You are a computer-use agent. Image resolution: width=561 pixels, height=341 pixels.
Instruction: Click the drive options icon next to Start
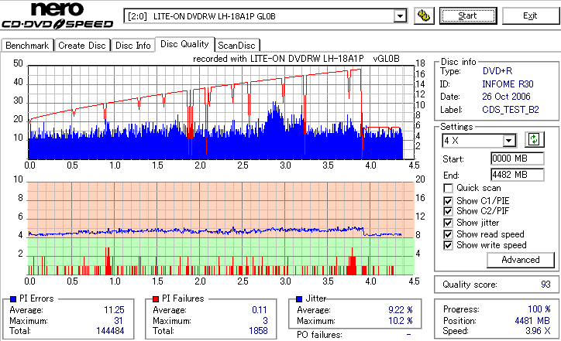click(424, 16)
